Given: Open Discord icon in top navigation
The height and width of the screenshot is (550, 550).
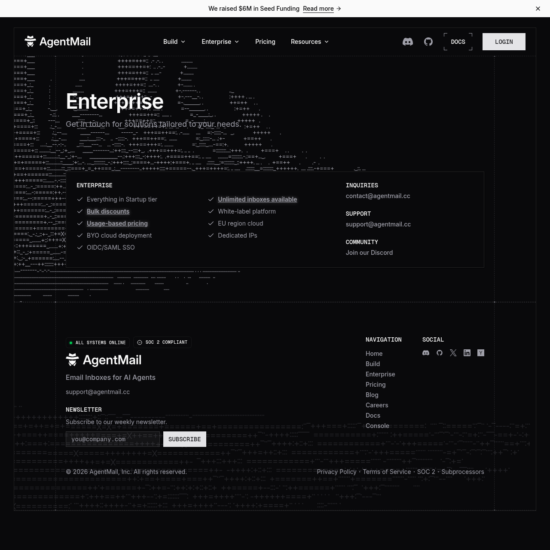Looking at the screenshot, I should [408, 42].
